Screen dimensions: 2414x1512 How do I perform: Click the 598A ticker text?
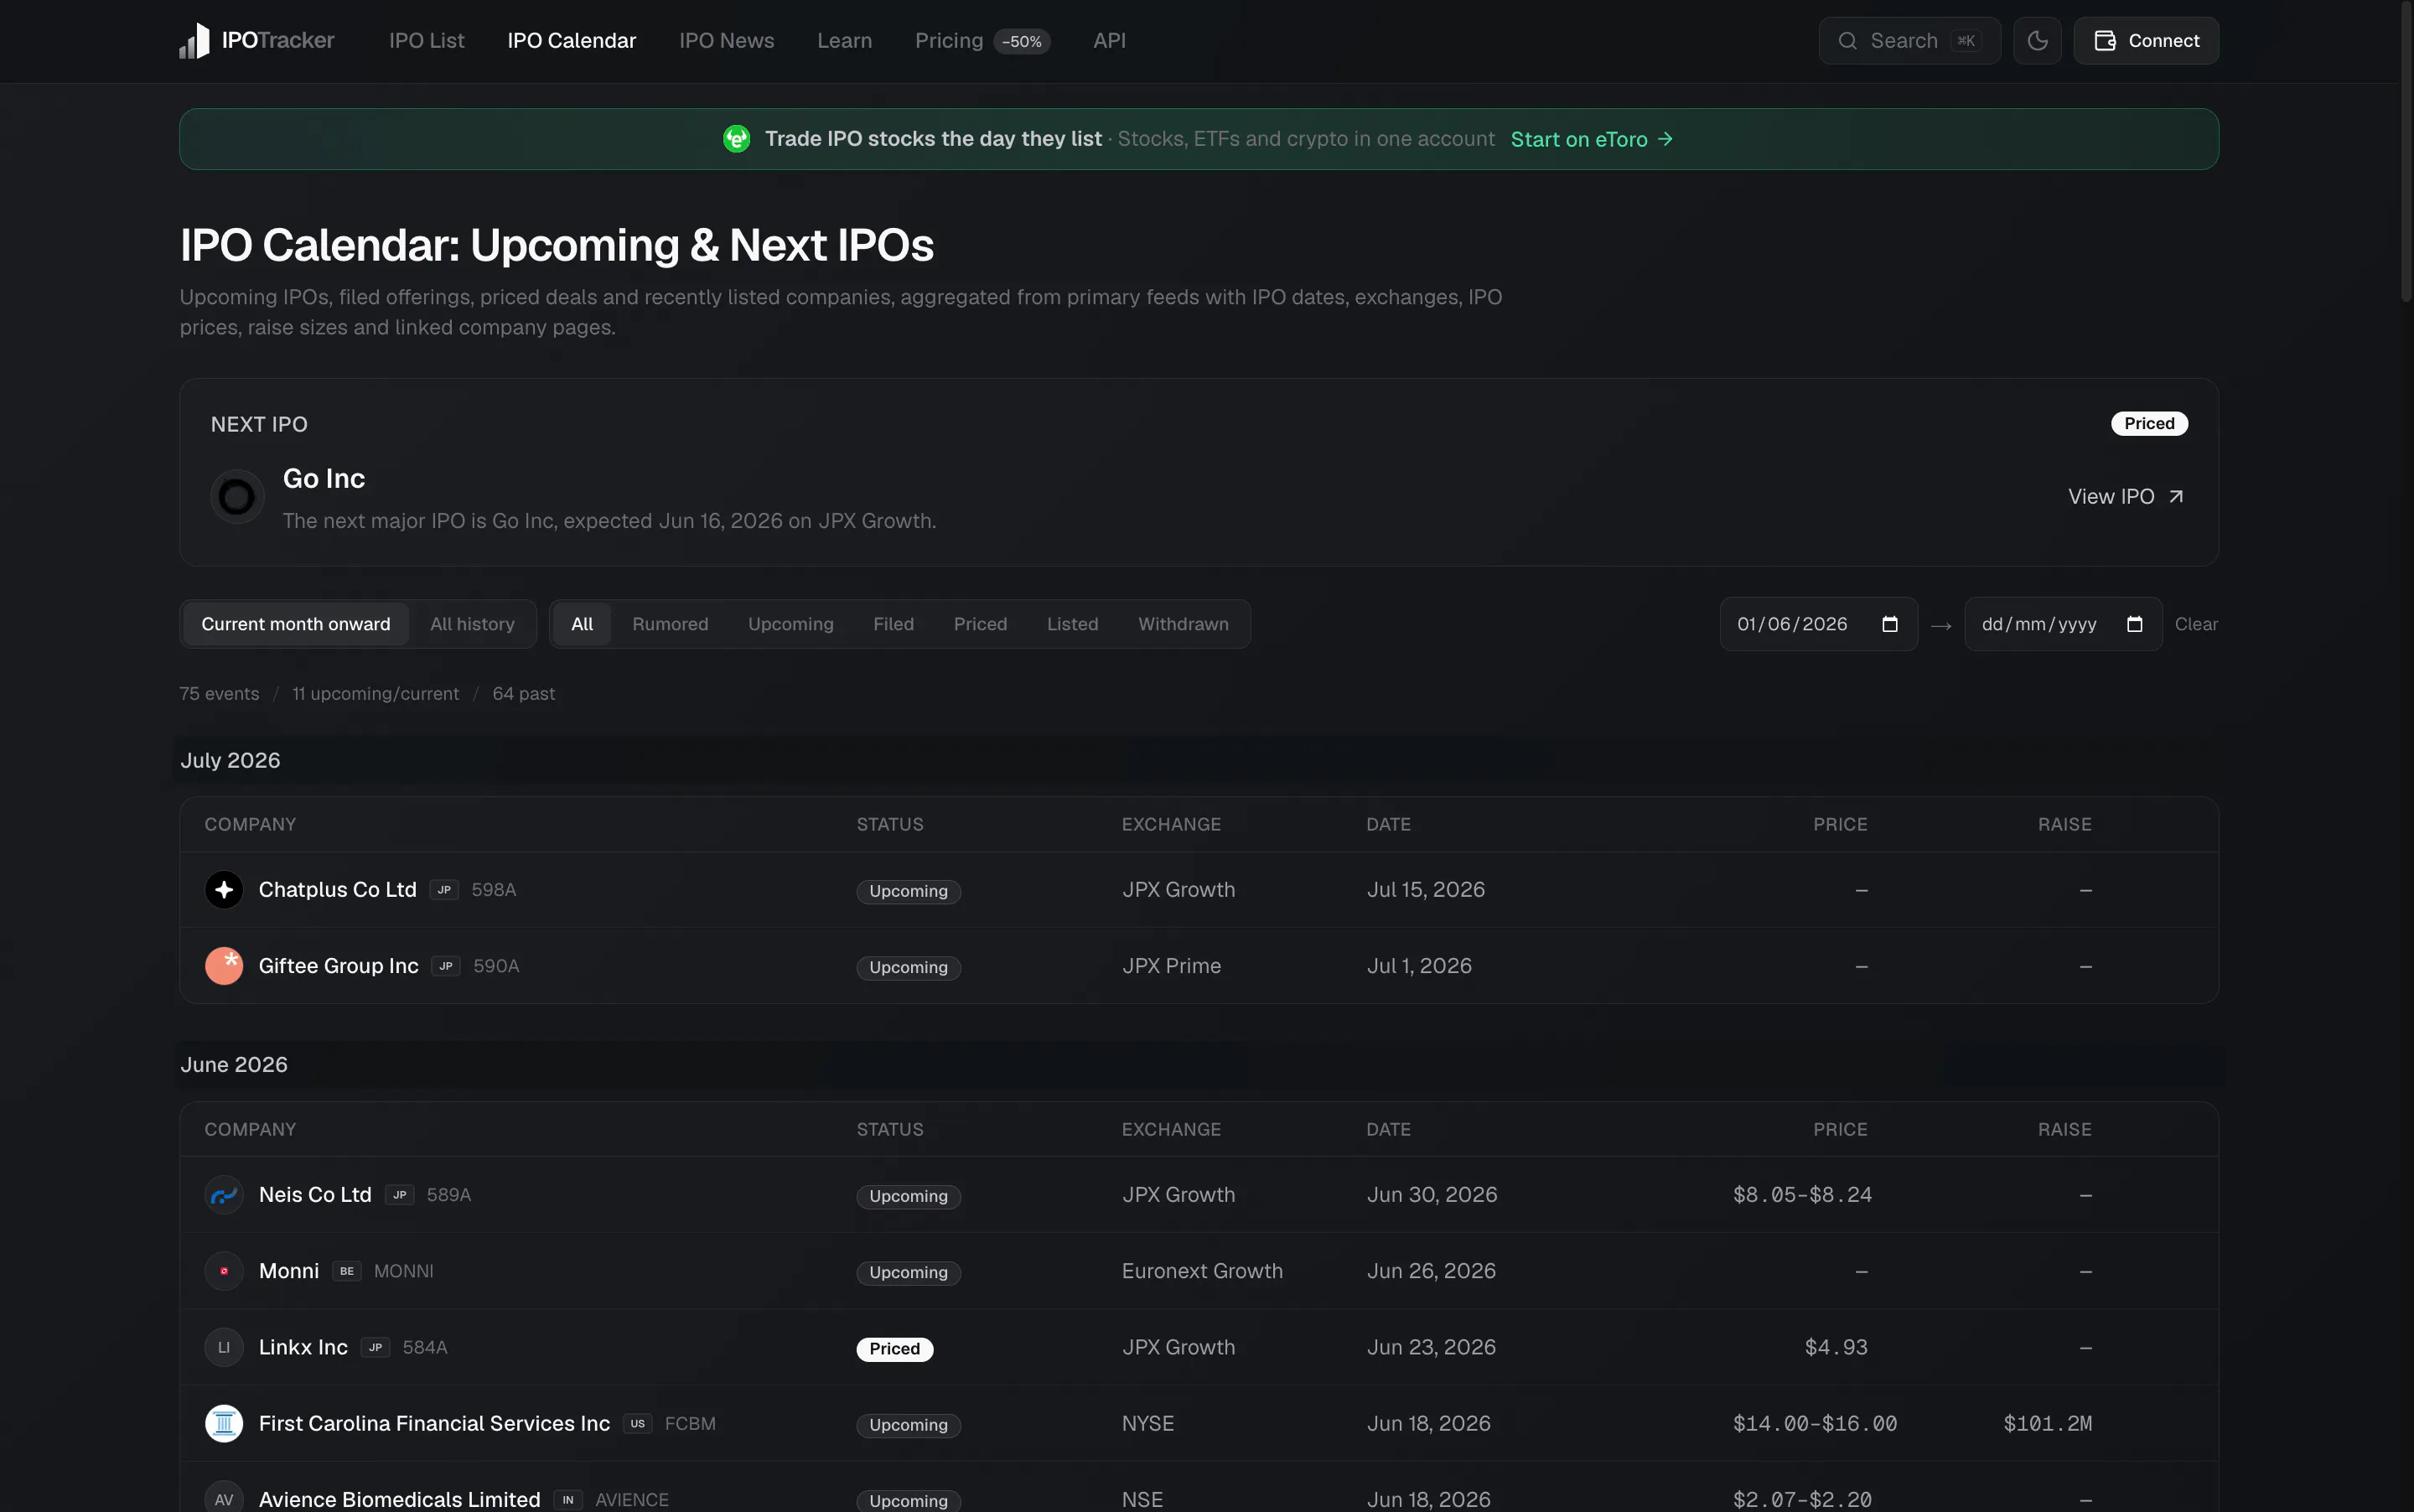pos(494,890)
